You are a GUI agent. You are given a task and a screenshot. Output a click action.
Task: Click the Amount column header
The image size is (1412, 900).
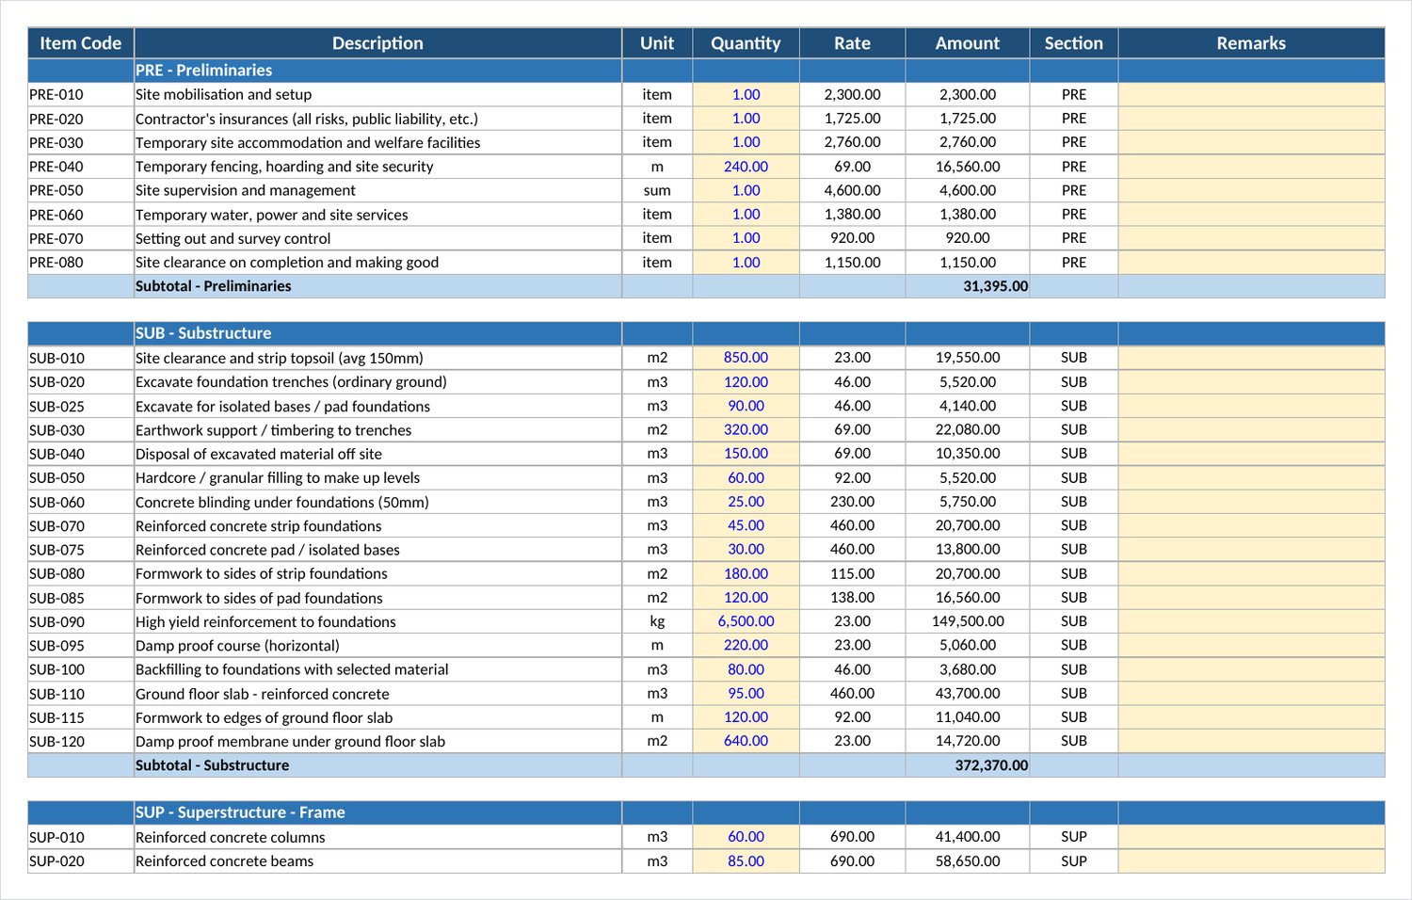click(968, 43)
